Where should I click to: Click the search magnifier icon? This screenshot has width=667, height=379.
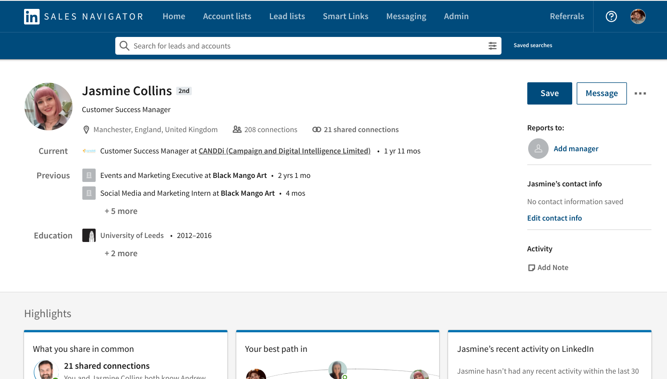125,46
